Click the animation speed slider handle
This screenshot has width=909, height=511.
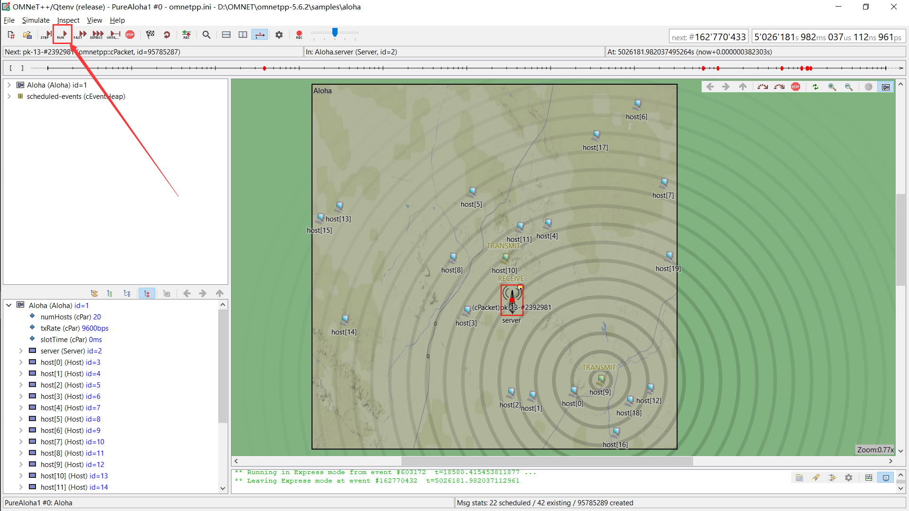coord(335,32)
